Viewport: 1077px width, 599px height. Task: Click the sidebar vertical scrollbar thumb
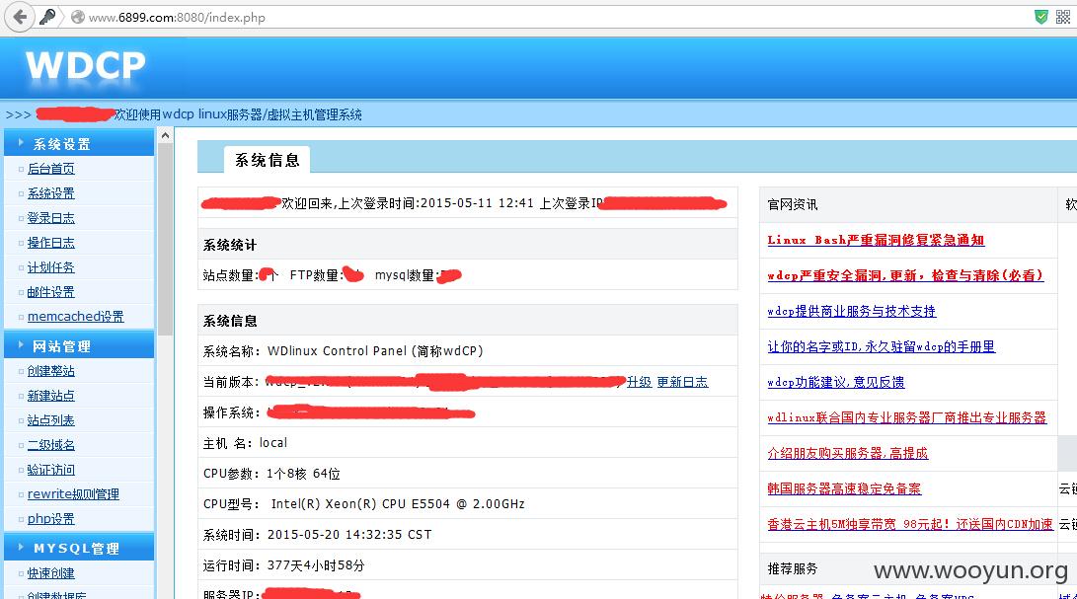click(165, 240)
